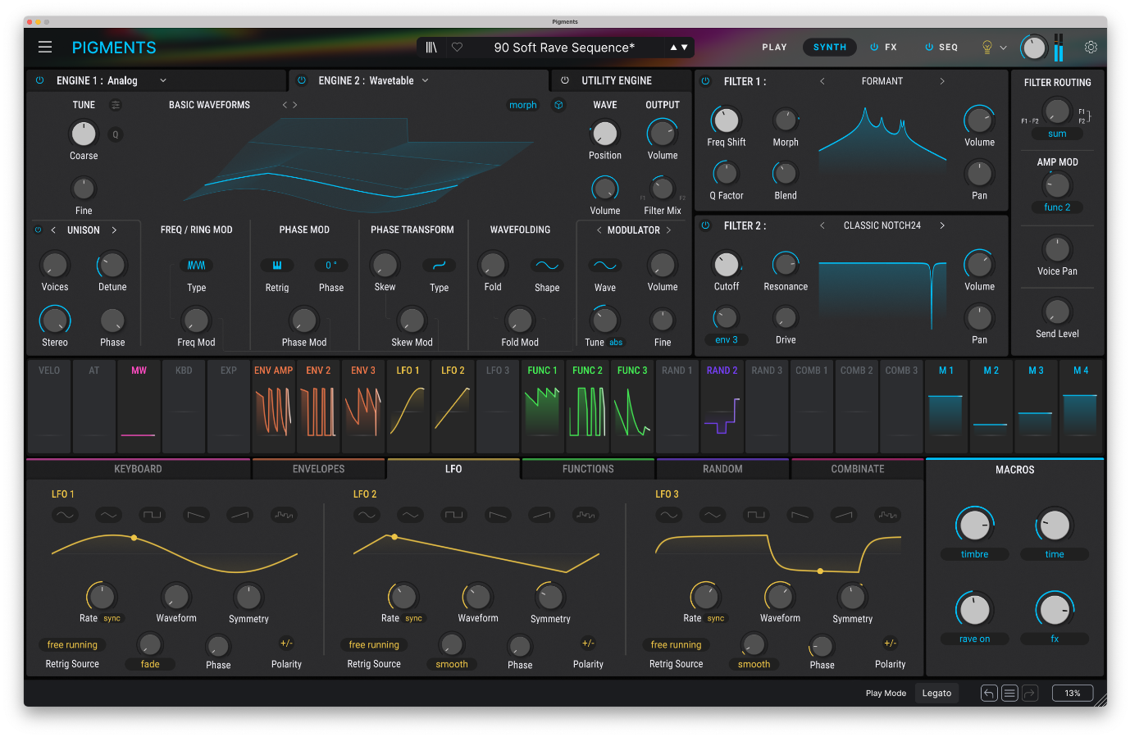Screen dimensions: 1130x737
Task: Toggle the SEQ section power
Action: (929, 48)
